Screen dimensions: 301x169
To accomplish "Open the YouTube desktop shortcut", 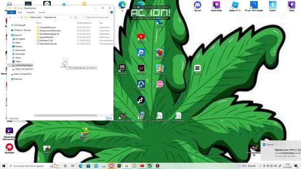I will 141,38.
